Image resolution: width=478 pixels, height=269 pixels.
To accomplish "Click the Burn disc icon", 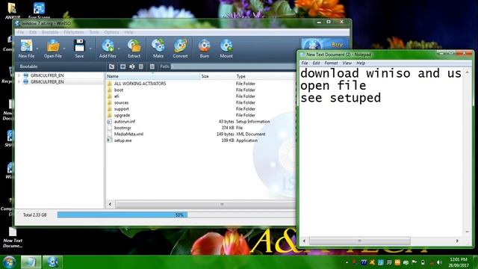I will click(x=204, y=46).
